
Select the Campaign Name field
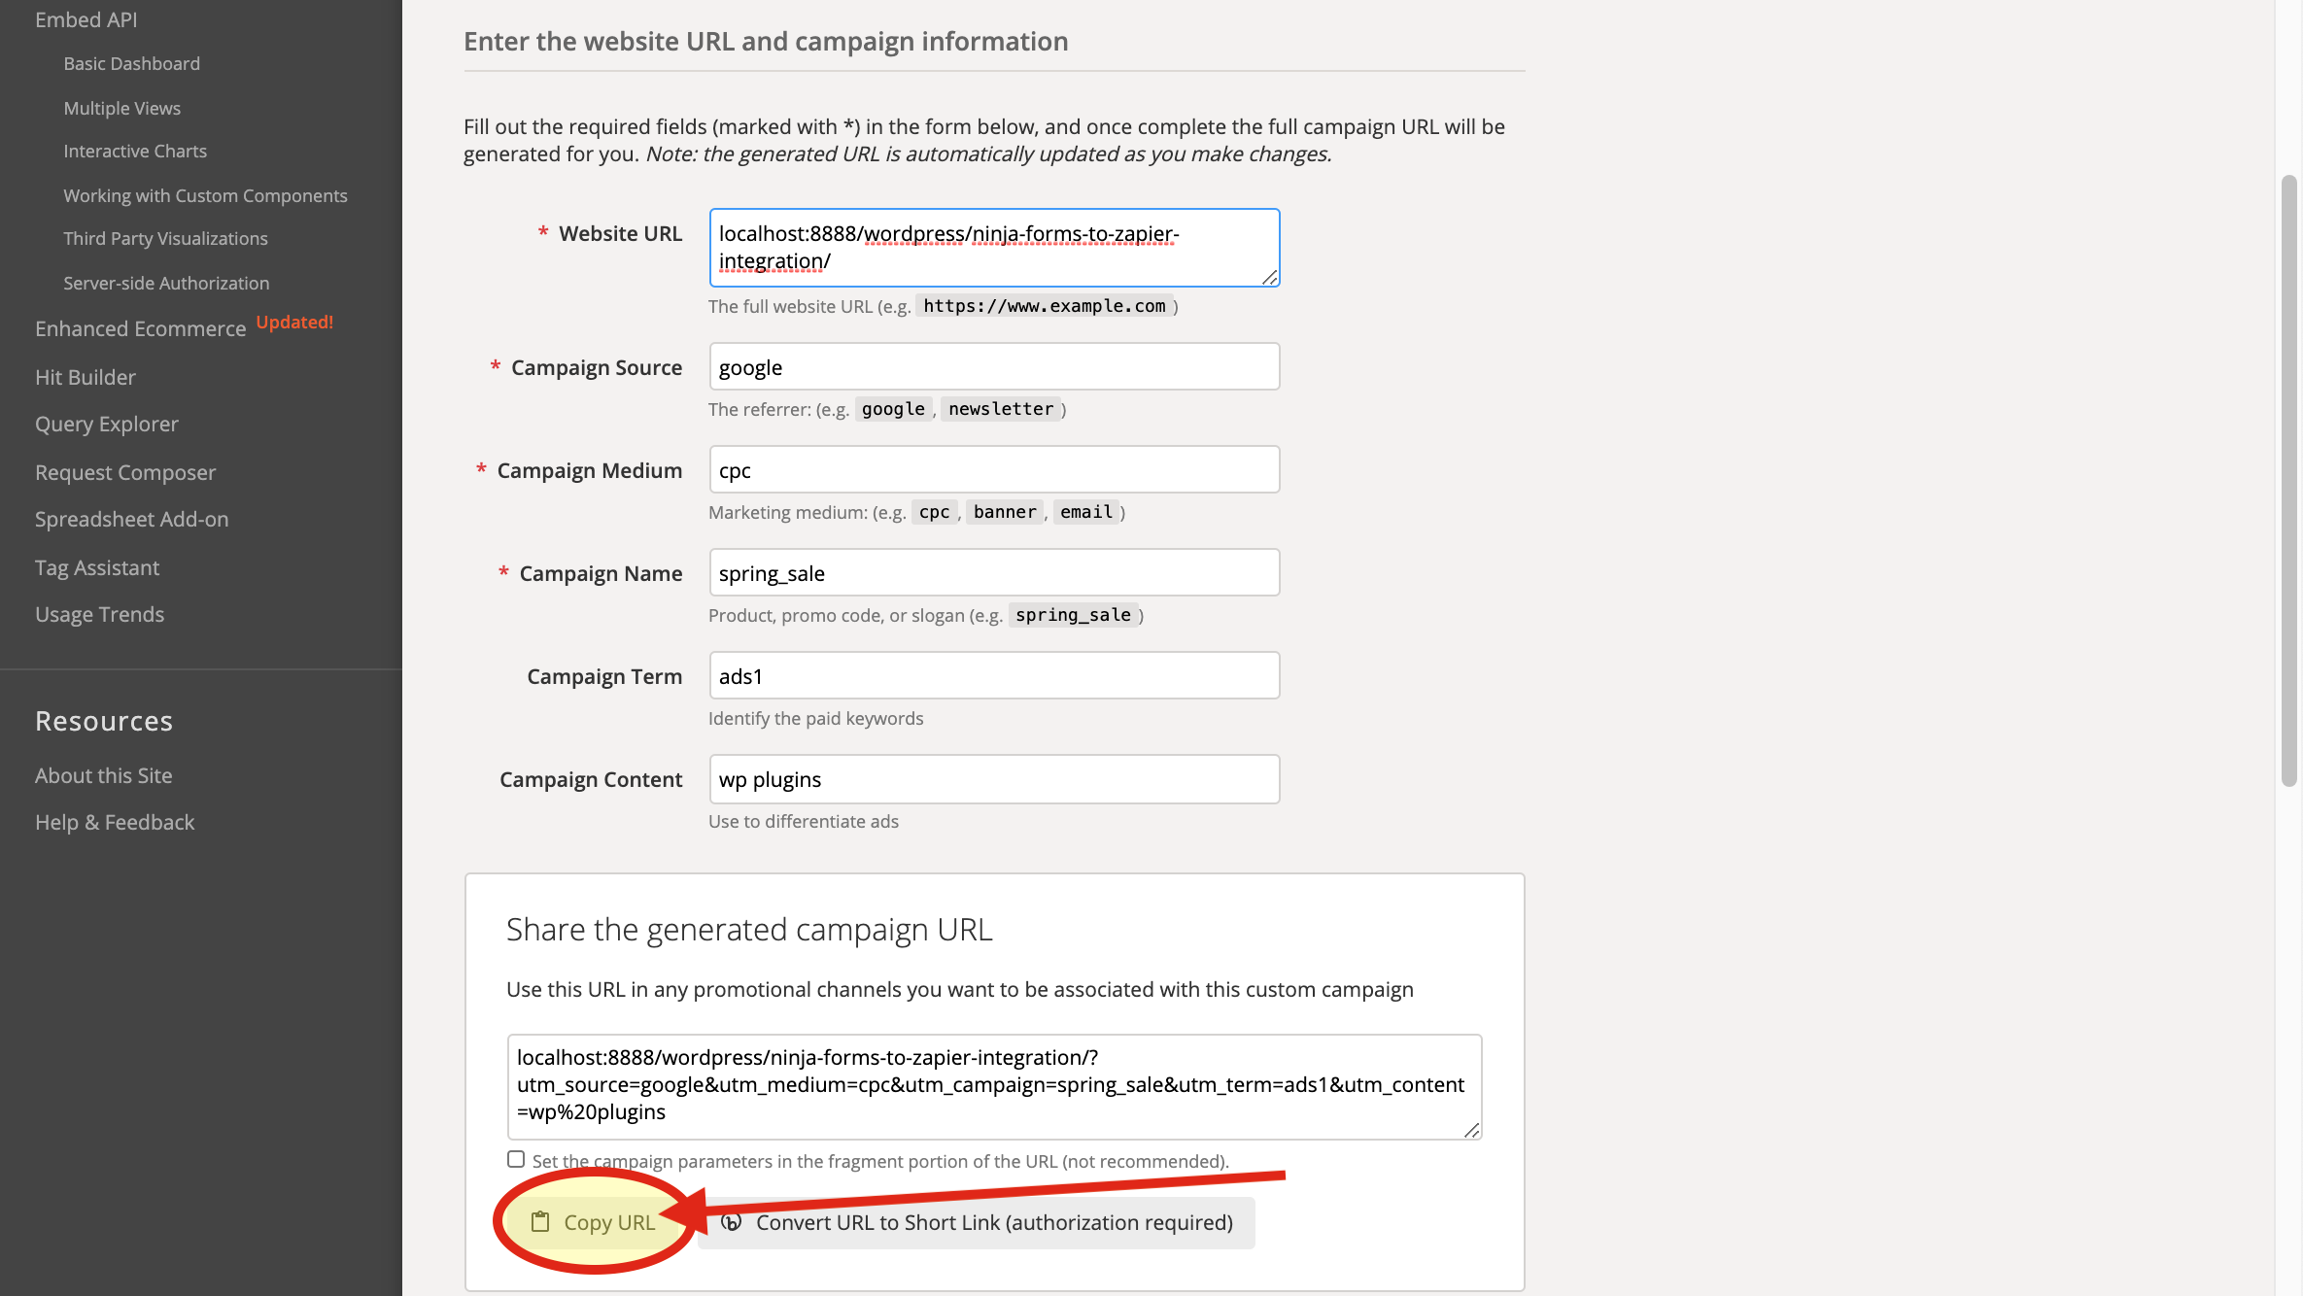click(x=993, y=573)
